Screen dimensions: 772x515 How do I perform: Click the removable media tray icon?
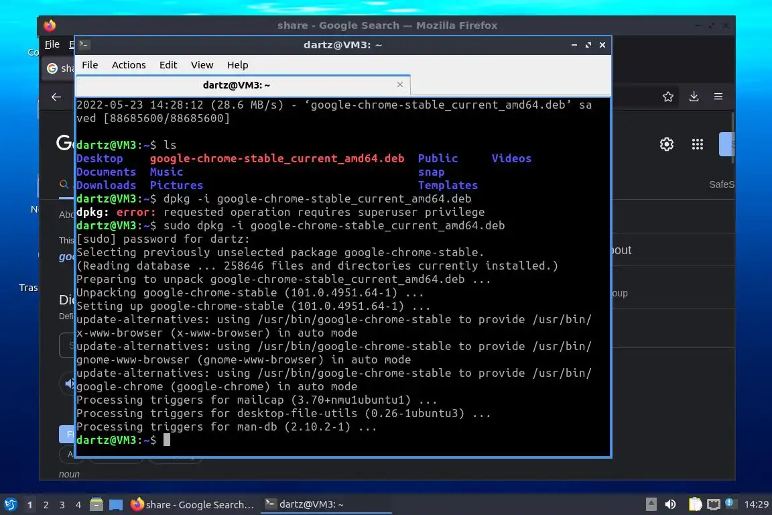651,504
